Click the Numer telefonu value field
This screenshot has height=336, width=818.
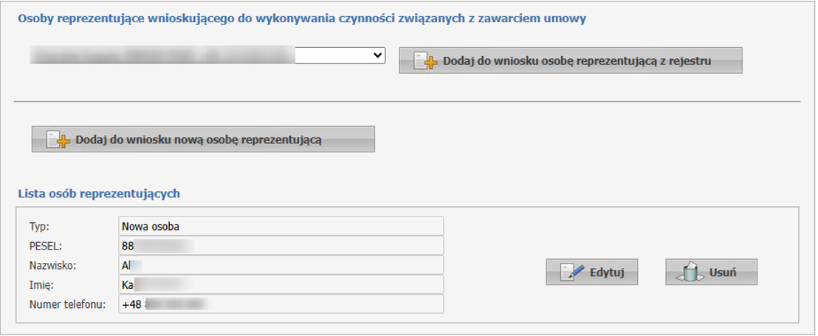[281, 304]
